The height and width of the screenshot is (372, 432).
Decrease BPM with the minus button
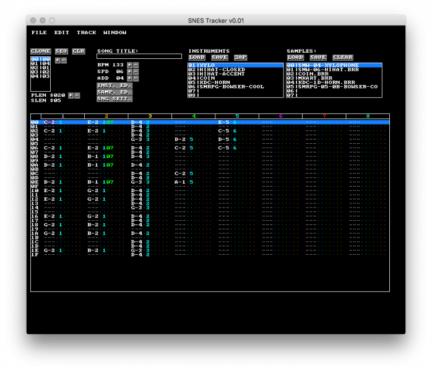[136, 65]
